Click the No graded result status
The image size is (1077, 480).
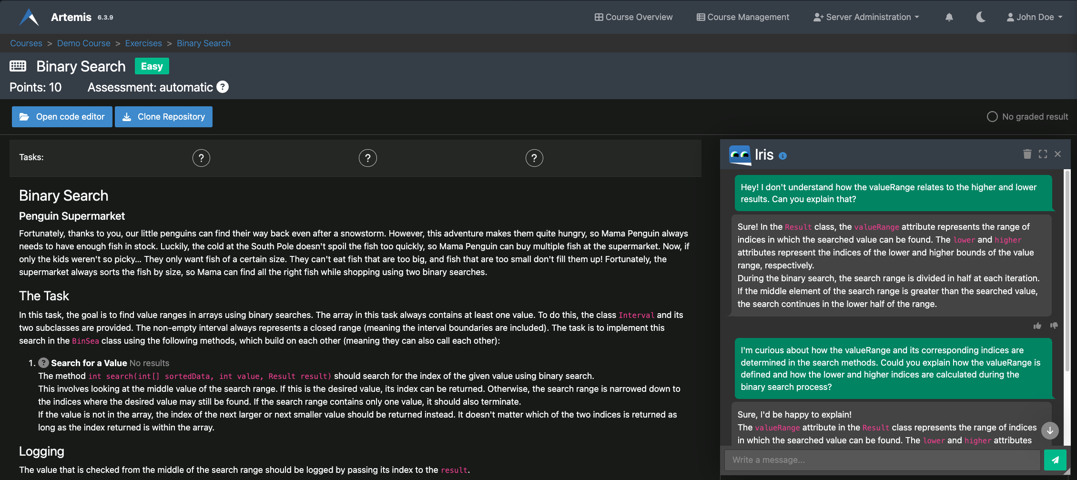(x=1027, y=117)
